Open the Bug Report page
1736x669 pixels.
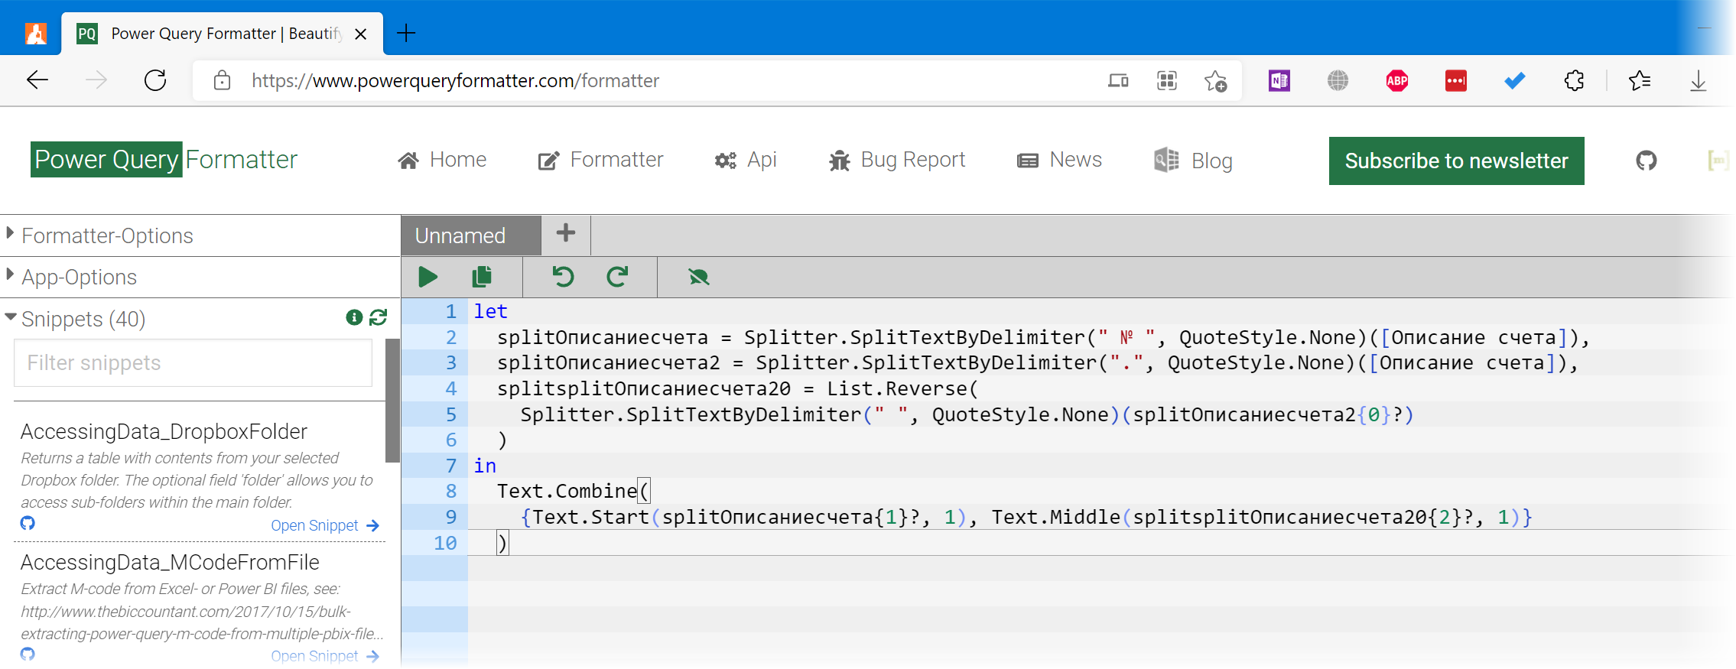click(x=897, y=160)
